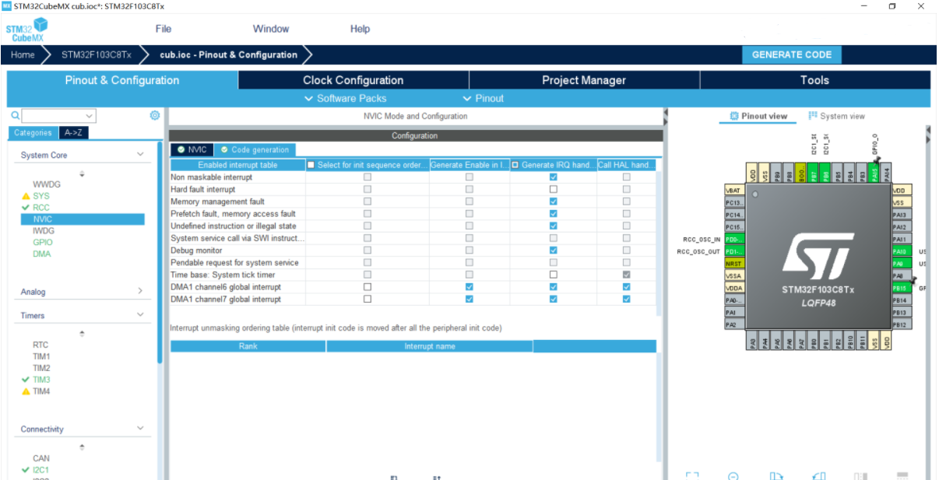The height and width of the screenshot is (480, 939).
Task: Open the File menu
Action: (164, 29)
